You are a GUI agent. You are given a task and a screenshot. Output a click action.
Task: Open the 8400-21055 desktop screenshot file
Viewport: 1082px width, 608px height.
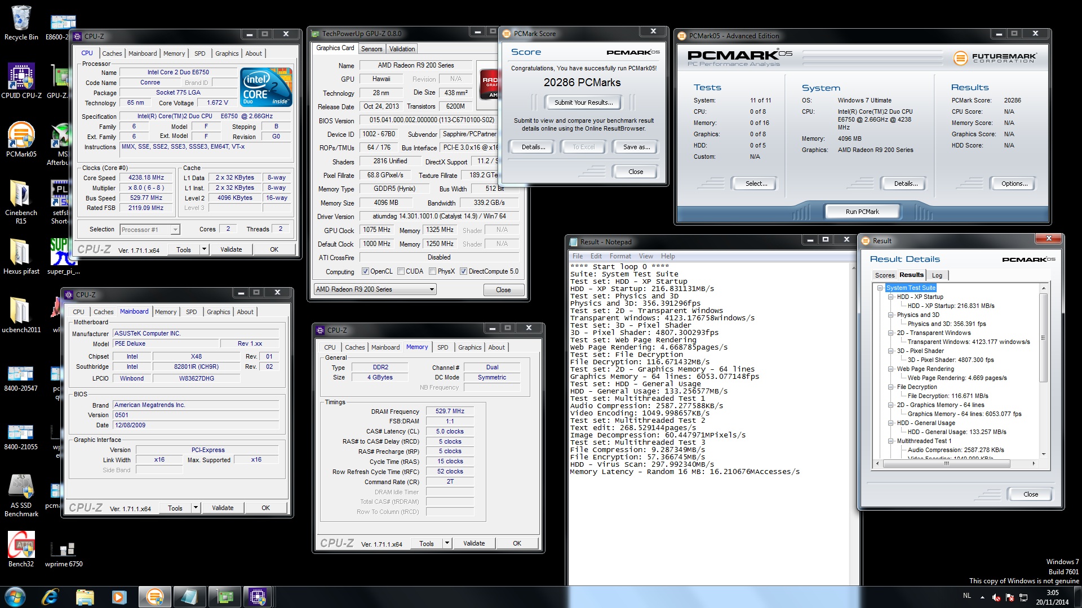[21, 437]
